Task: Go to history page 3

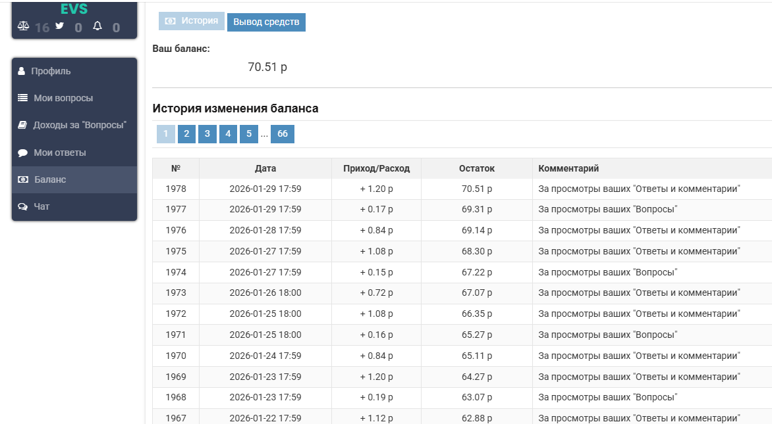Action: [207, 133]
